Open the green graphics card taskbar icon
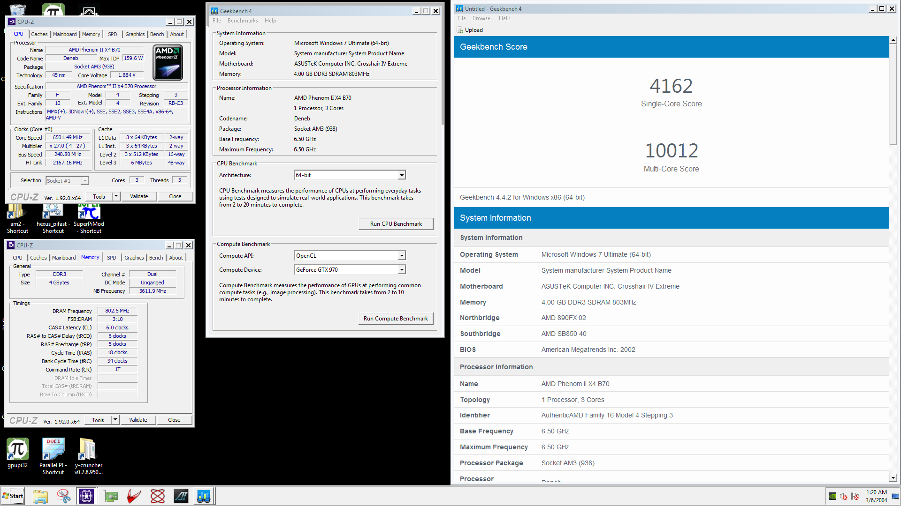Screen dimensions: 901x506 tap(111, 496)
